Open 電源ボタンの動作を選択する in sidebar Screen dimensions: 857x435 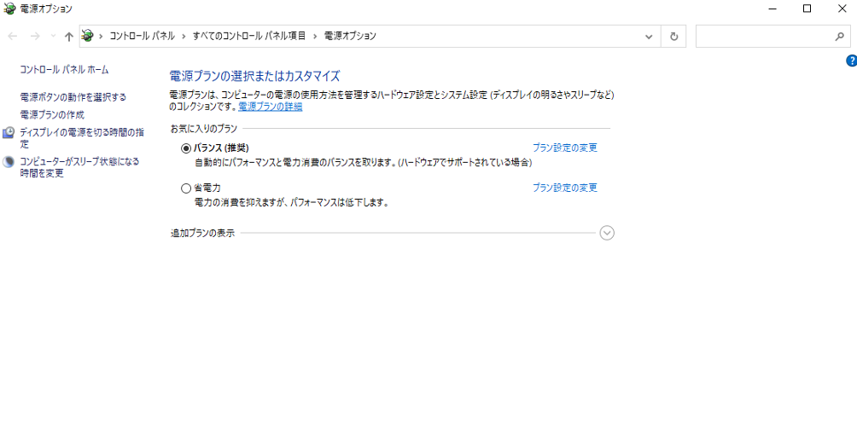point(73,97)
